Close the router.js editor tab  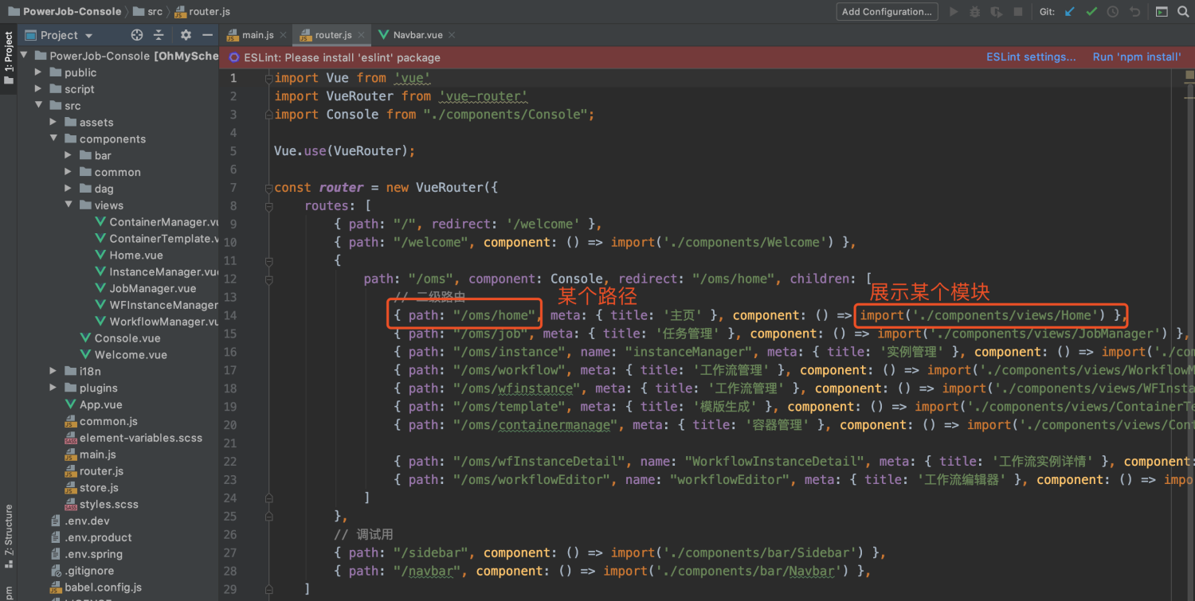pyautogui.click(x=362, y=35)
